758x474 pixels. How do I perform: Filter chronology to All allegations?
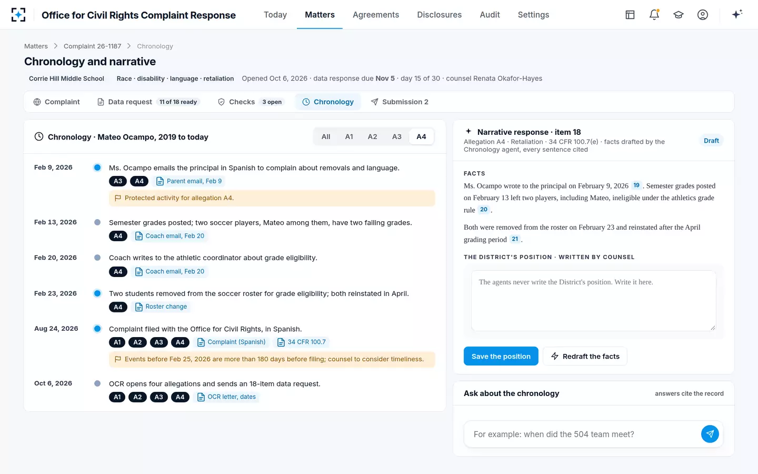326,137
